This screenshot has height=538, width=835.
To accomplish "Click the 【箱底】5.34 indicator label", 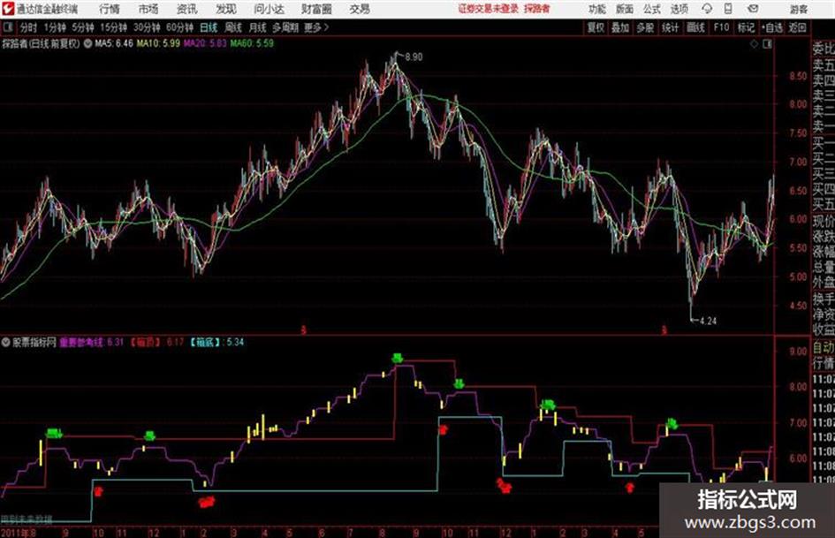I will [x=216, y=342].
